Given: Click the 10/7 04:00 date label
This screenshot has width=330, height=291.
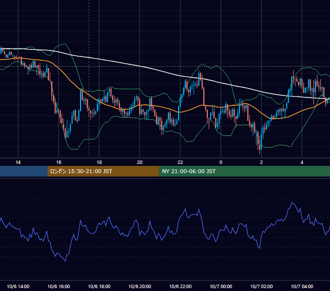Looking at the screenshot, I should 302,286.
